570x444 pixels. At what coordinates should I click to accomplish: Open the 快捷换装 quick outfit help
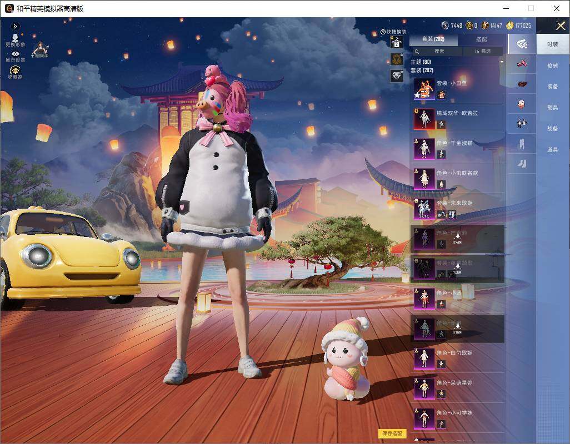point(393,32)
